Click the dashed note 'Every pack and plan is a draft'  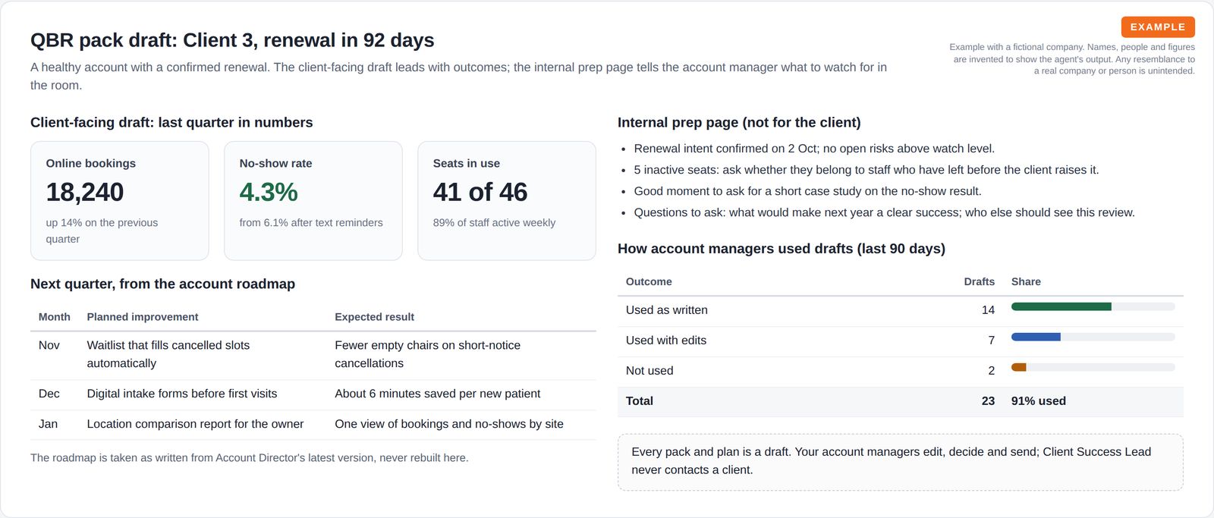(901, 462)
